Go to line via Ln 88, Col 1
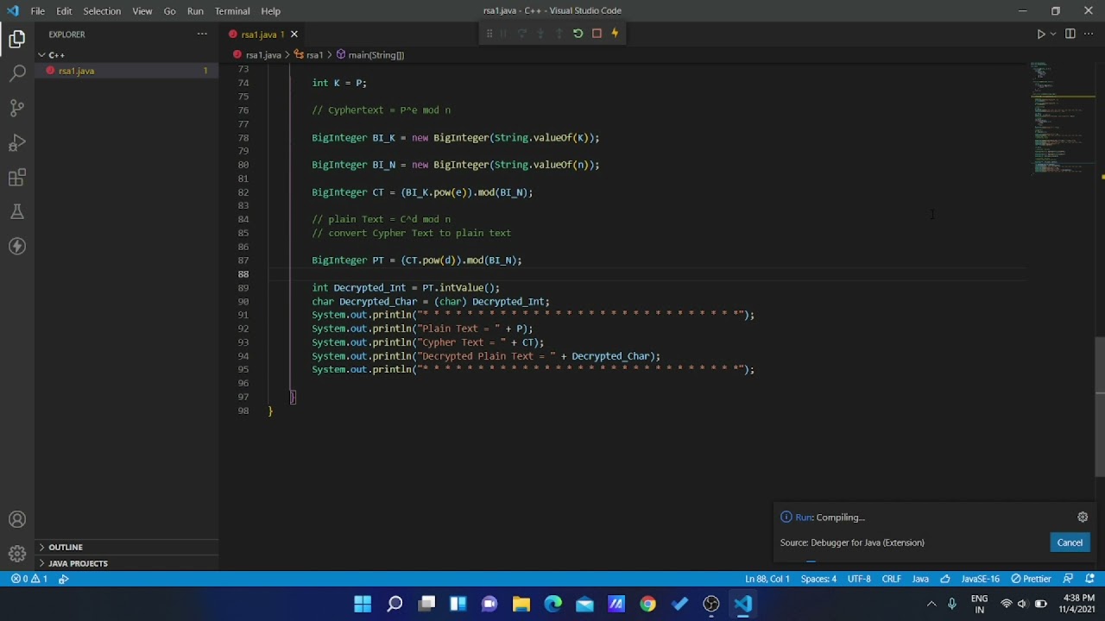The image size is (1105, 621). [x=767, y=579]
